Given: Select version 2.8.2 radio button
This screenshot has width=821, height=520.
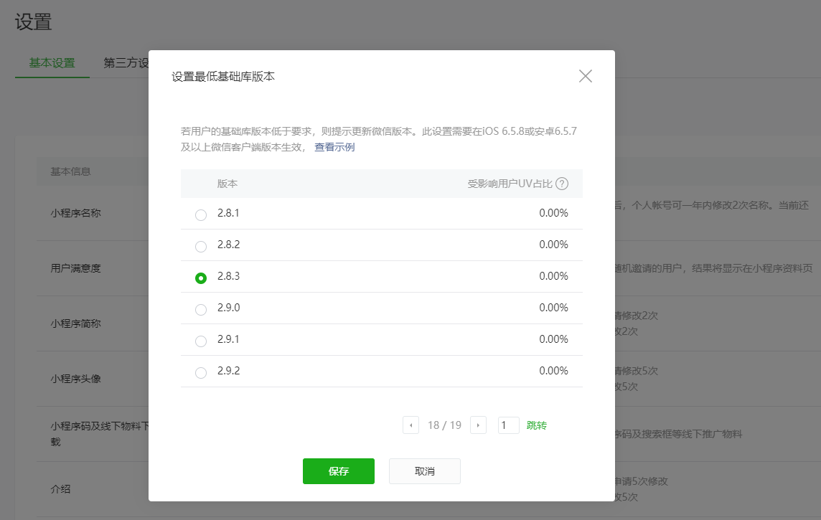Looking at the screenshot, I should [x=200, y=247].
